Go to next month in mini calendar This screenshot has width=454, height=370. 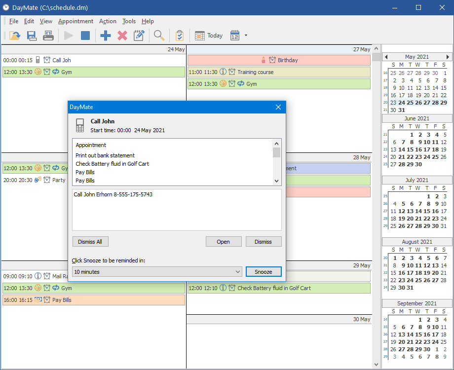click(448, 57)
